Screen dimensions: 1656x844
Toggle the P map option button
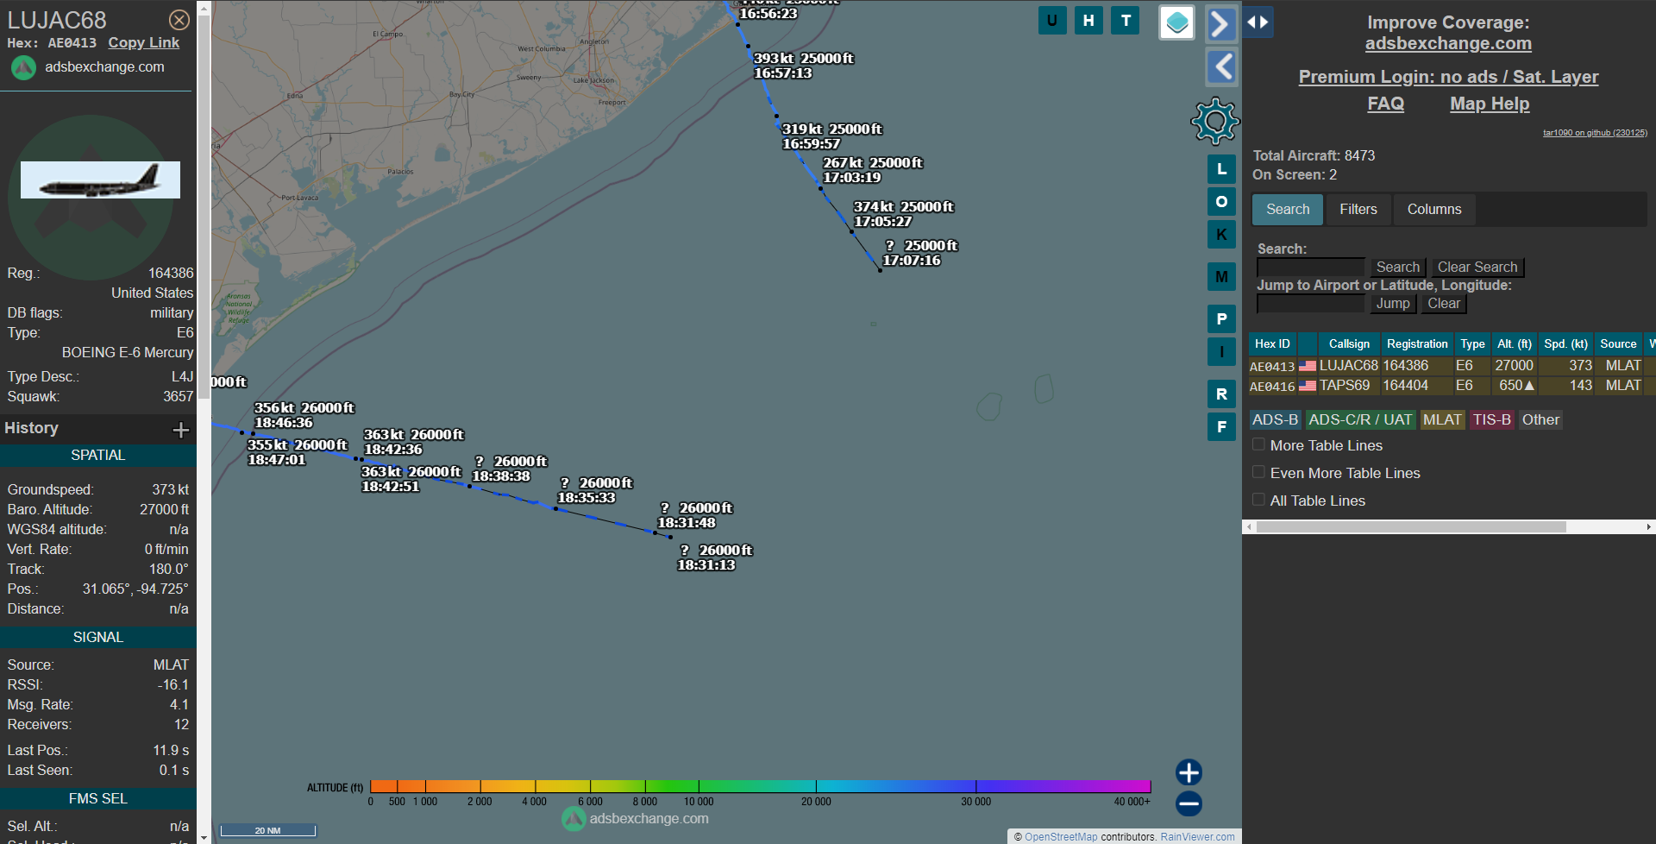(1221, 319)
